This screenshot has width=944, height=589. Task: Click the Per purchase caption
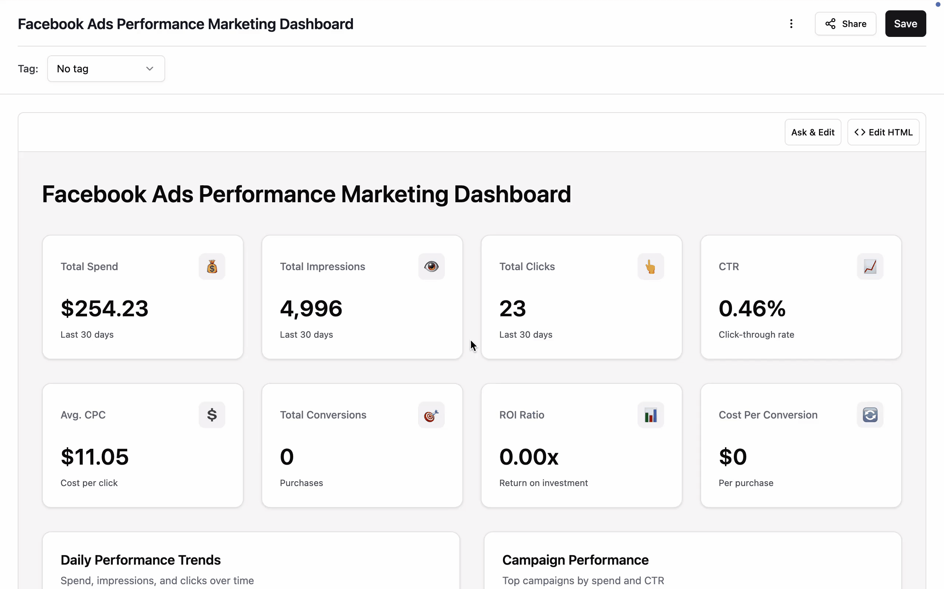click(746, 483)
